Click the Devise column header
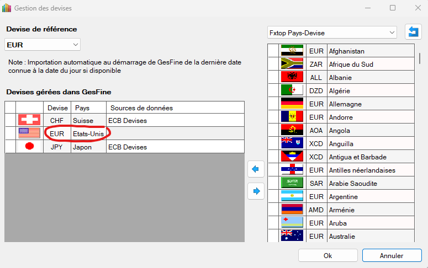 click(x=57, y=108)
